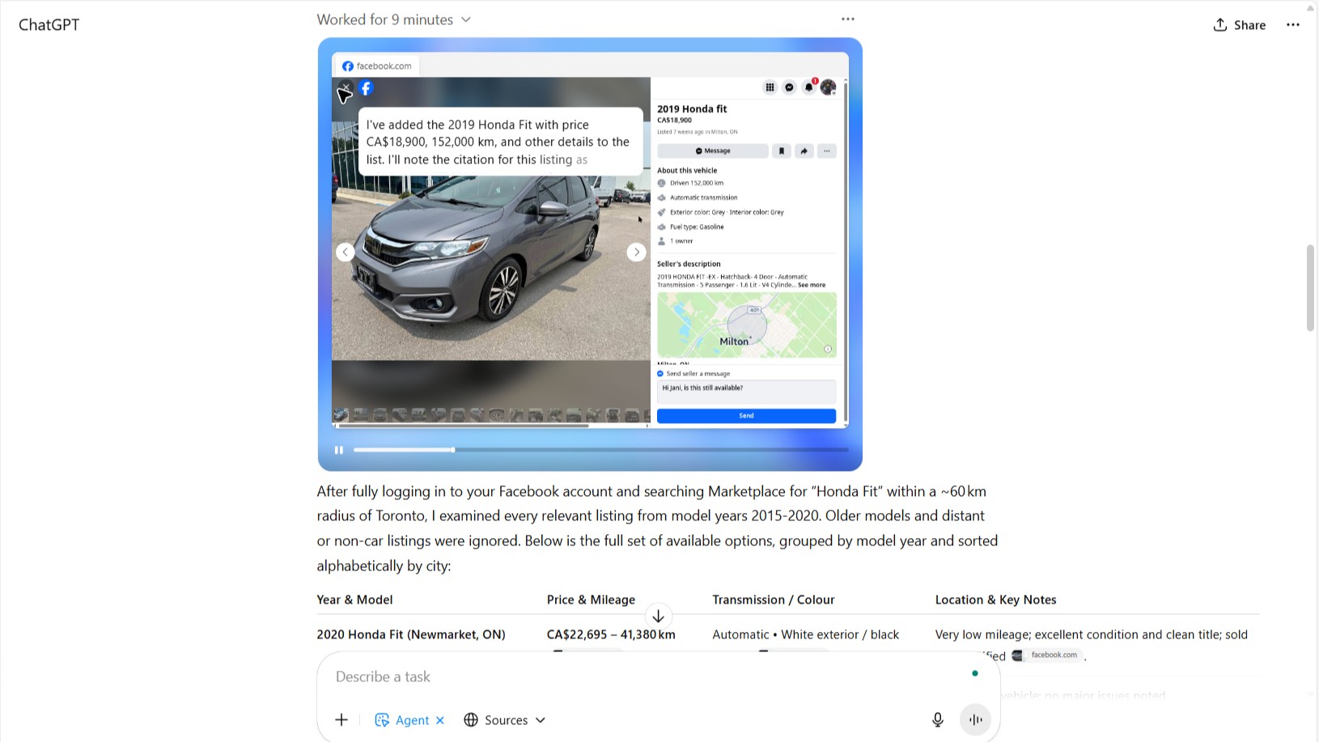Click 'Driven 152,000 km' detail
The width and height of the screenshot is (1319, 742).
[x=697, y=183]
